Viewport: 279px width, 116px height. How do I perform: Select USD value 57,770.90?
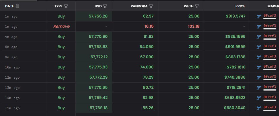click(x=98, y=37)
